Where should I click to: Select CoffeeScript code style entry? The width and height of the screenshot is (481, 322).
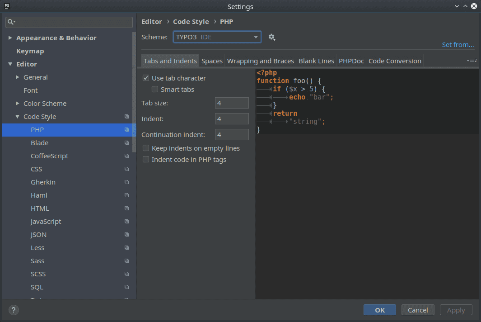coord(49,156)
